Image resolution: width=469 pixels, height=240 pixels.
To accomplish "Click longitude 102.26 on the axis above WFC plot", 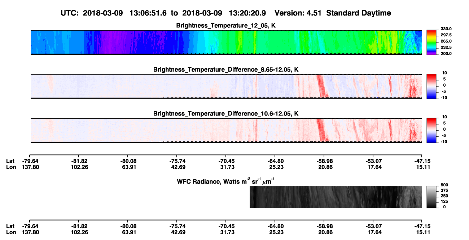I will click(x=79, y=167).
